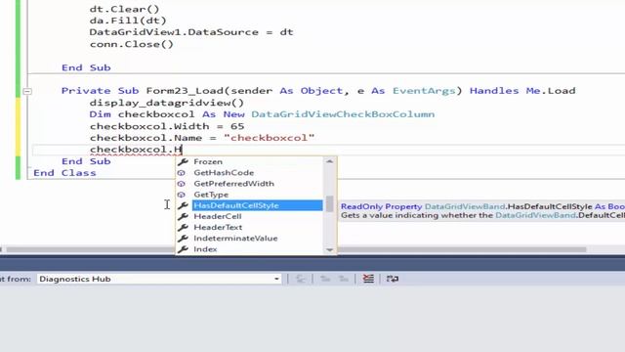625x352 pixels.
Task: Collapse the Form23_Load sub outline
Action: coord(27,91)
